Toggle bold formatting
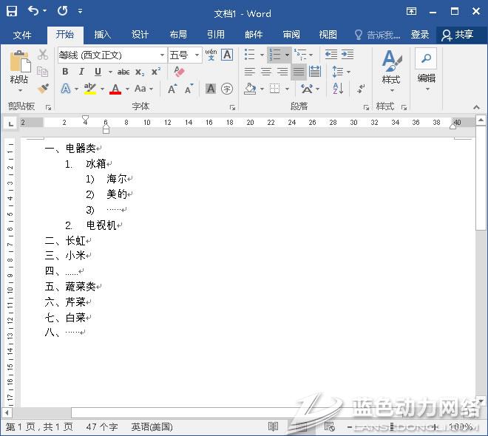Viewport: 488px width, 436px height. (x=65, y=72)
